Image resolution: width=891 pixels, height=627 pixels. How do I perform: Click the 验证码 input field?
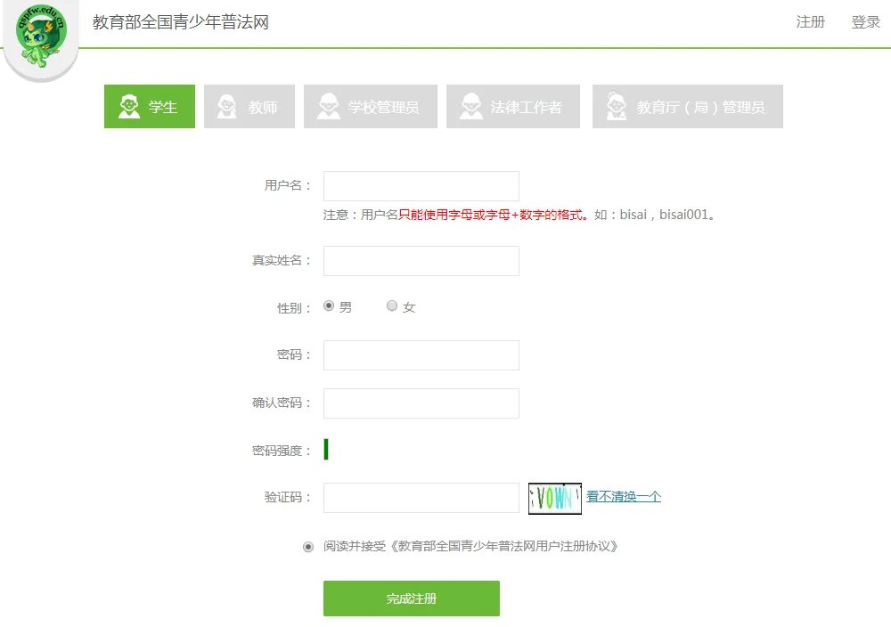pos(421,497)
